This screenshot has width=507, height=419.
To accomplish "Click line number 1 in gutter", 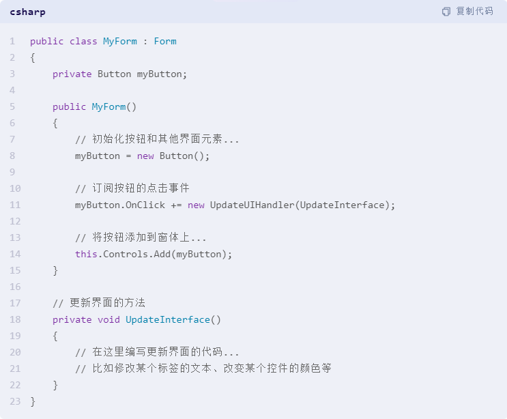I will (12, 42).
